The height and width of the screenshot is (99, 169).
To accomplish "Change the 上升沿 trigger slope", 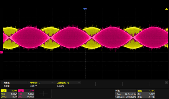I will pyautogui.click(x=151, y=97).
